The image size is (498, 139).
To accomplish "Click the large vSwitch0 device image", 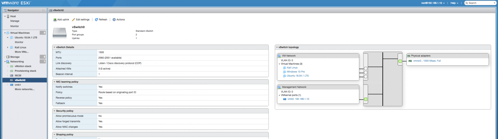I will pyautogui.click(x=60, y=33).
